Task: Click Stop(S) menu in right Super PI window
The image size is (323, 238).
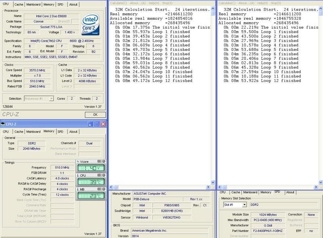Action: (276, 3)
